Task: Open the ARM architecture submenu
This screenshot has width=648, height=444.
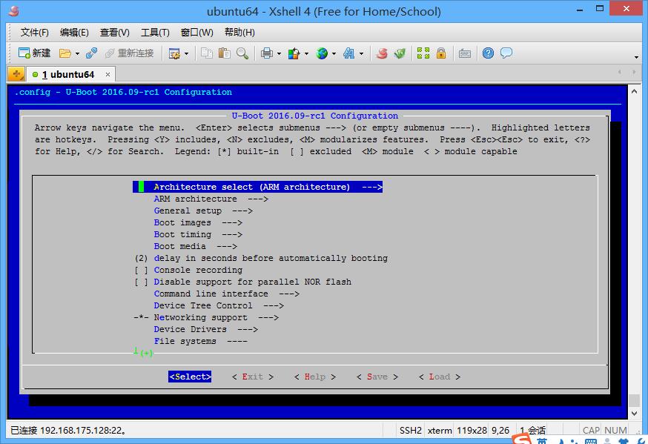Action: point(211,199)
